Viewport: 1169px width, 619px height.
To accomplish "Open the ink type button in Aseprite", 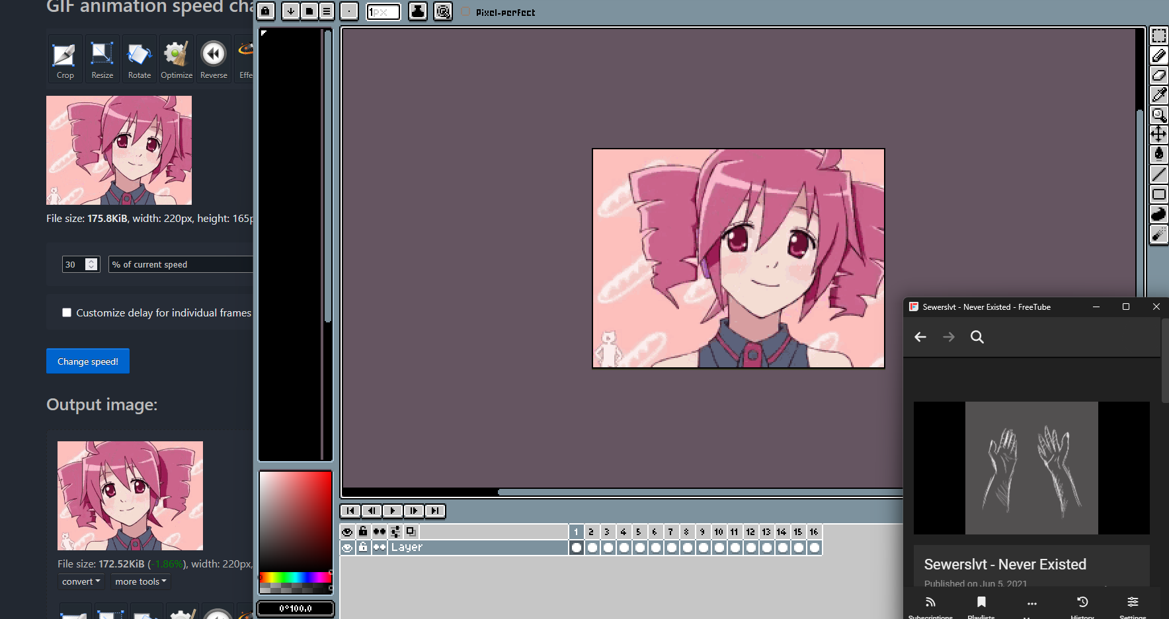I will point(418,11).
